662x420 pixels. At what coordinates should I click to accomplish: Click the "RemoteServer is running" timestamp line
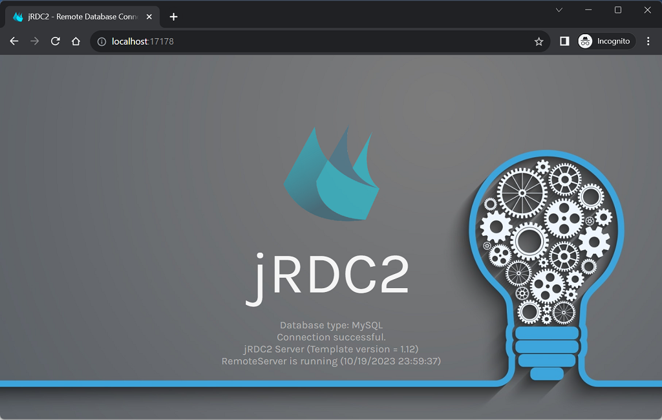(331, 361)
